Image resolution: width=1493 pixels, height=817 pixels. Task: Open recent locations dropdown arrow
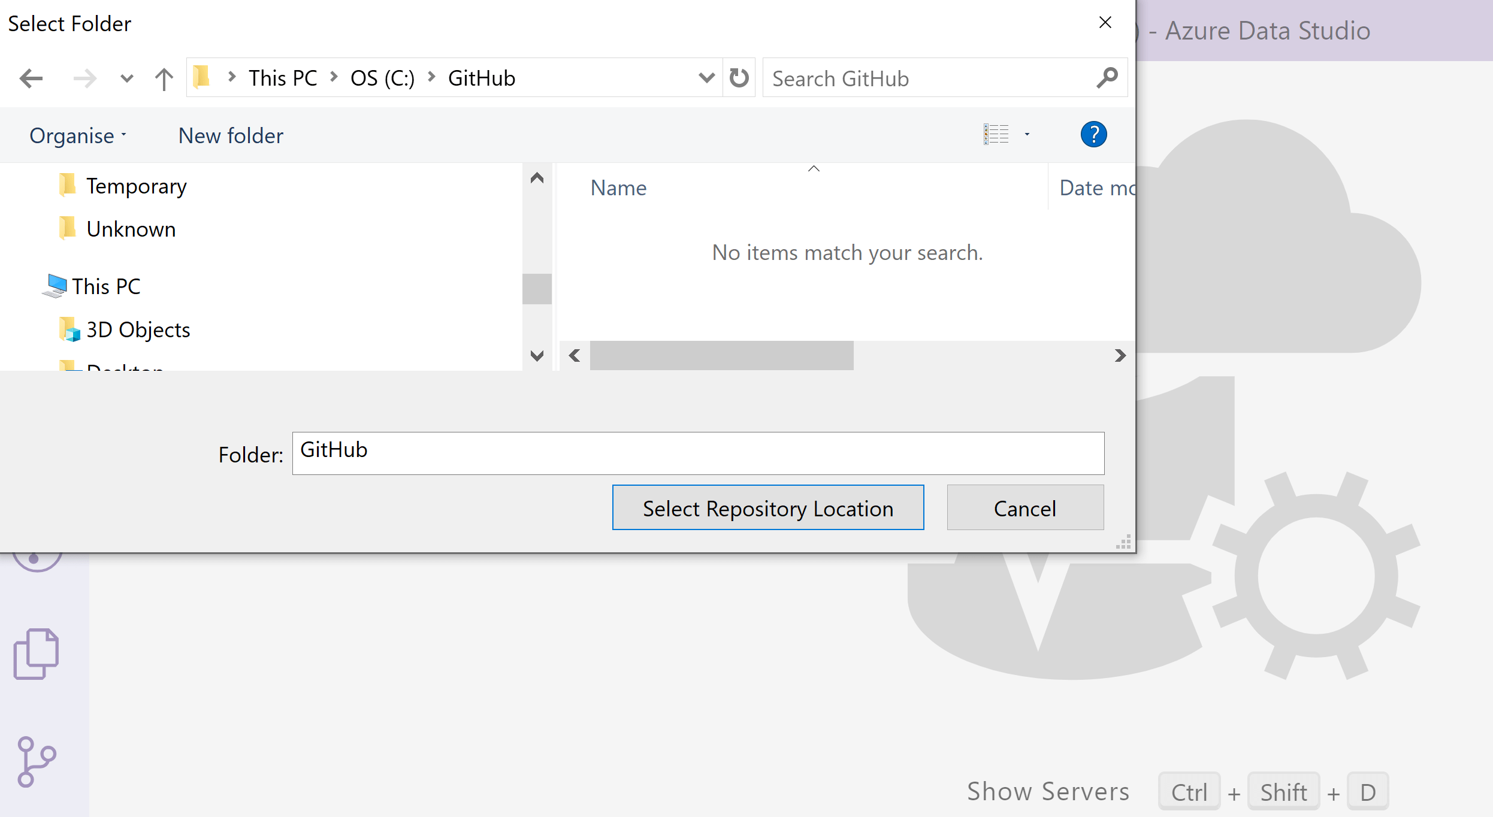[x=126, y=78]
